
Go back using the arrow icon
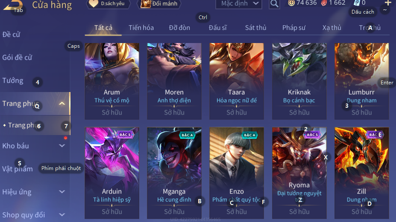tap(13, 5)
